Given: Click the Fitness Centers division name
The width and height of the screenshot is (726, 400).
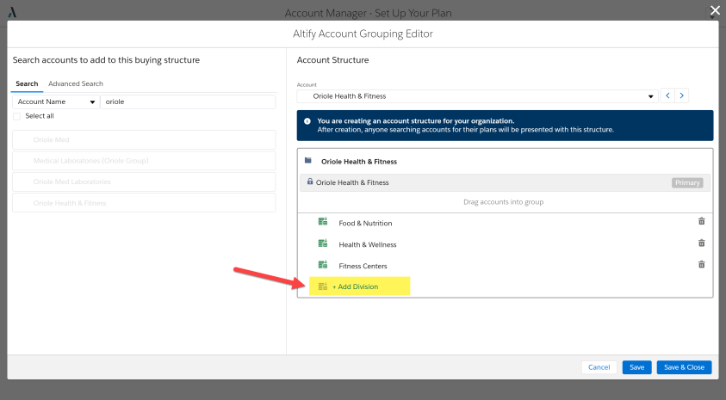Looking at the screenshot, I should click(363, 266).
